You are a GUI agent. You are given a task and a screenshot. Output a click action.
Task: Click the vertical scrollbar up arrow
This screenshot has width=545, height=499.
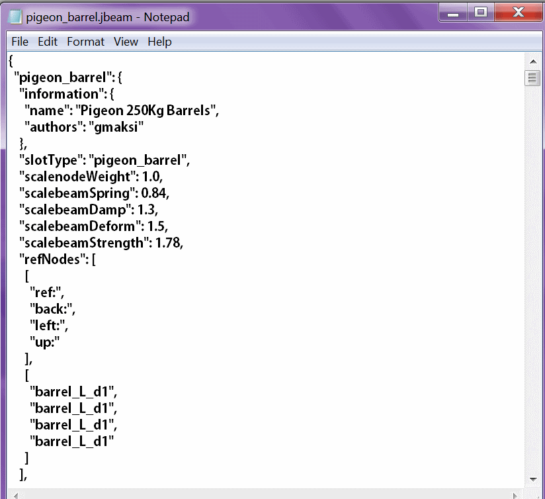(x=533, y=62)
